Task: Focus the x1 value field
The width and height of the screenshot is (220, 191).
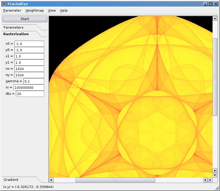Action: pyautogui.click(x=29, y=56)
